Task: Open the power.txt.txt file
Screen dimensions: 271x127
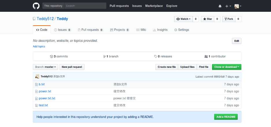Action: (47, 99)
